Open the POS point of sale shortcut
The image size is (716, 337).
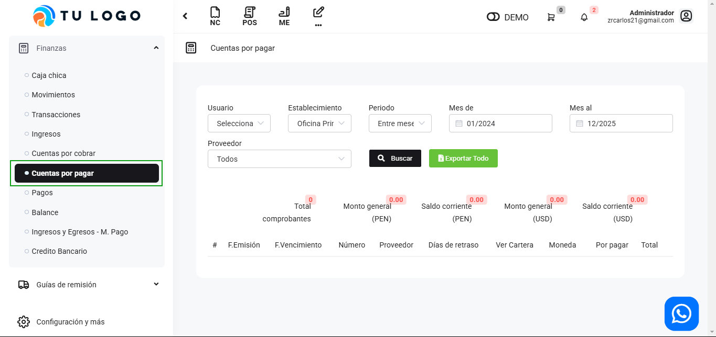(x=250, y=16)
